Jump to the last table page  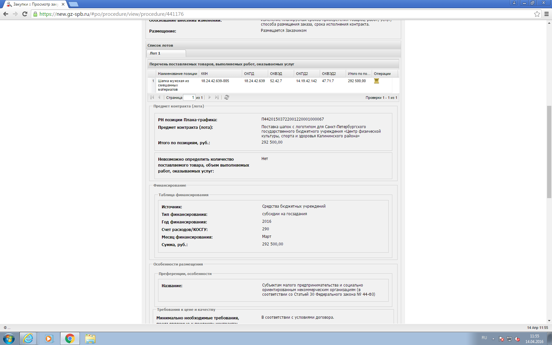pyautogui.click(x=217, y=97)
